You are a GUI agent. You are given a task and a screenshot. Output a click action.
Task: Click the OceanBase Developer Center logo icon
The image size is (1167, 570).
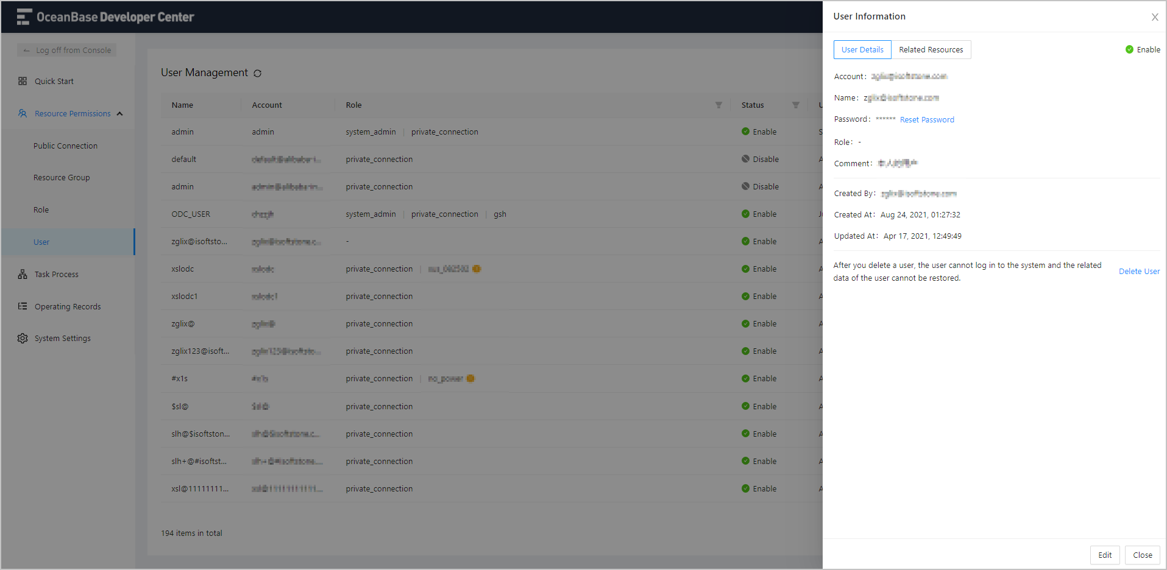24,17
